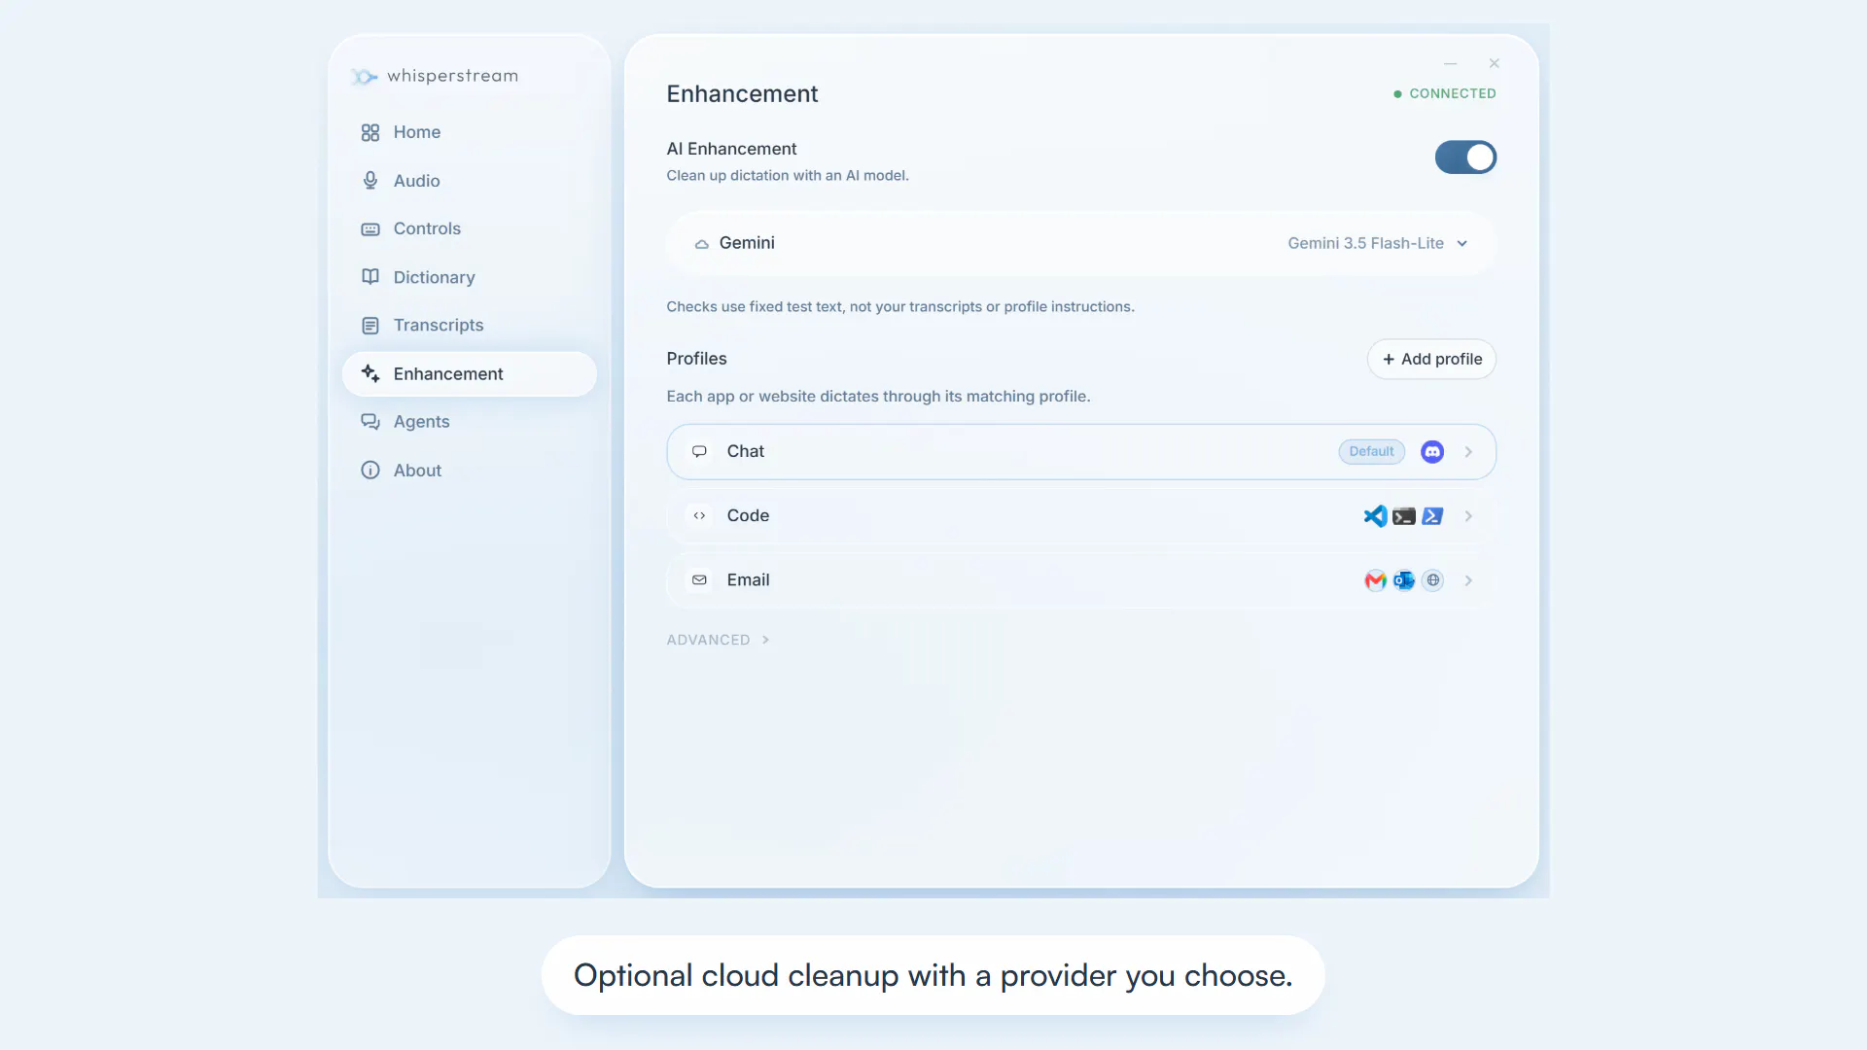
Task: Click the Gemini provider name
Action: pos(747,243)
